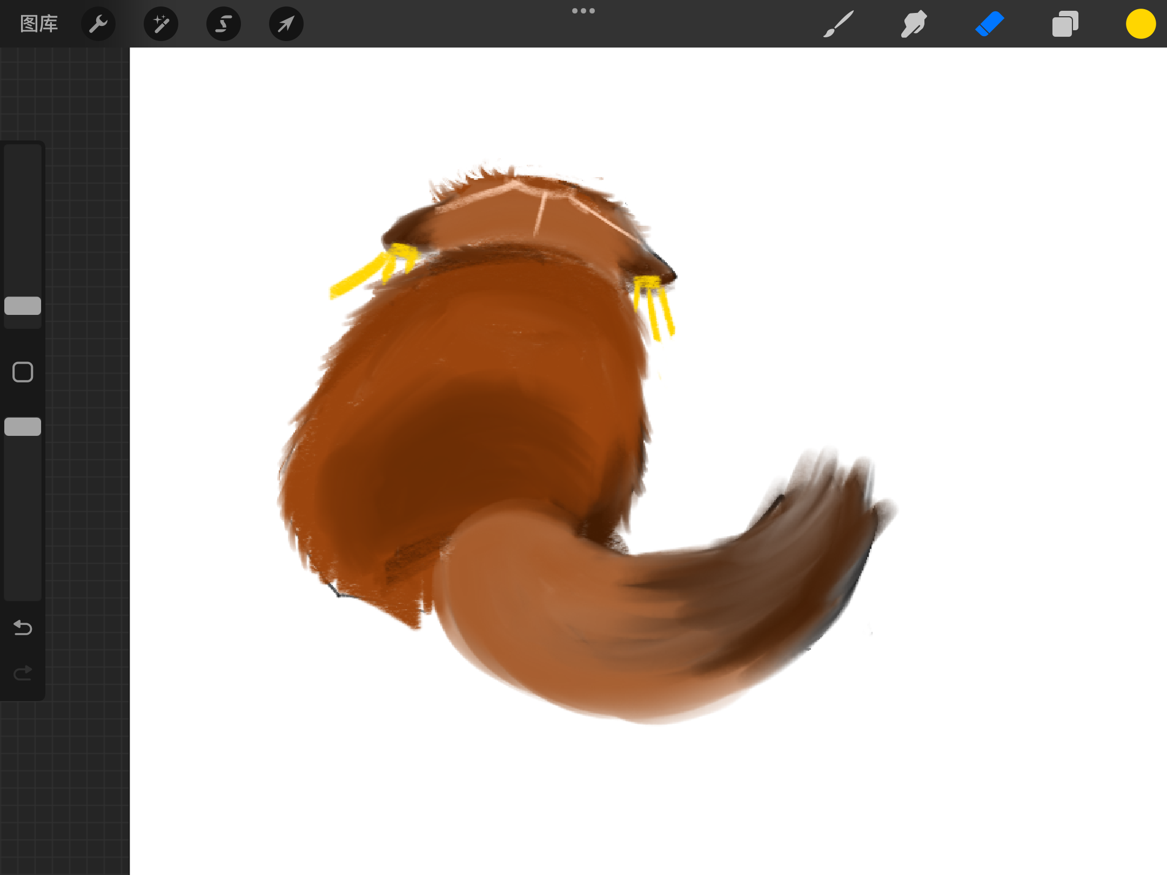Open the 图库 gallery

39,24
